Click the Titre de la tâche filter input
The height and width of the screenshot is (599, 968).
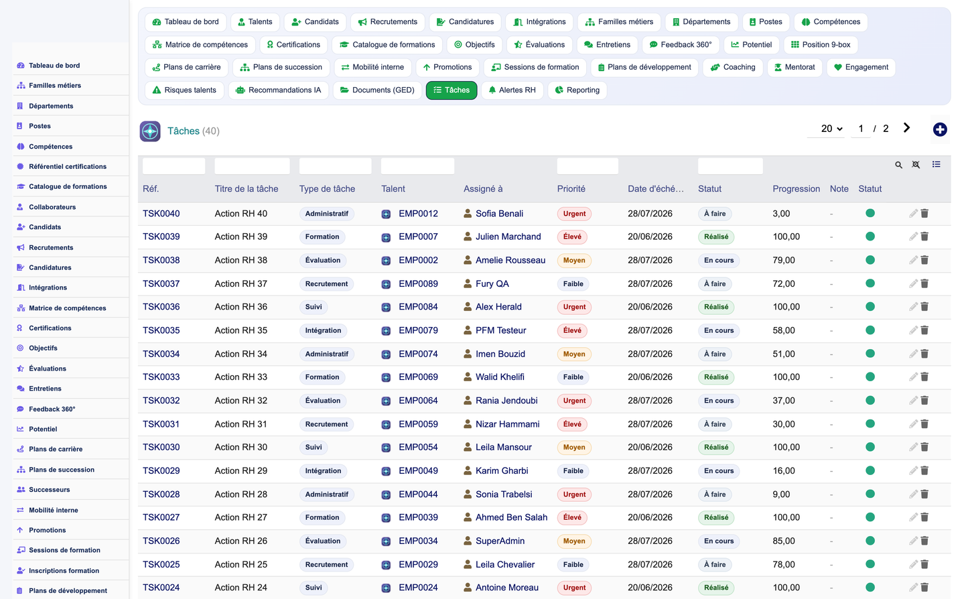tap(252, 166)
